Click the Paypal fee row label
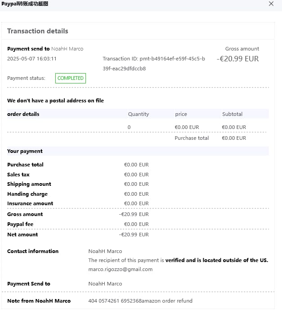This screenshot has height=313, width=282. 20,224
